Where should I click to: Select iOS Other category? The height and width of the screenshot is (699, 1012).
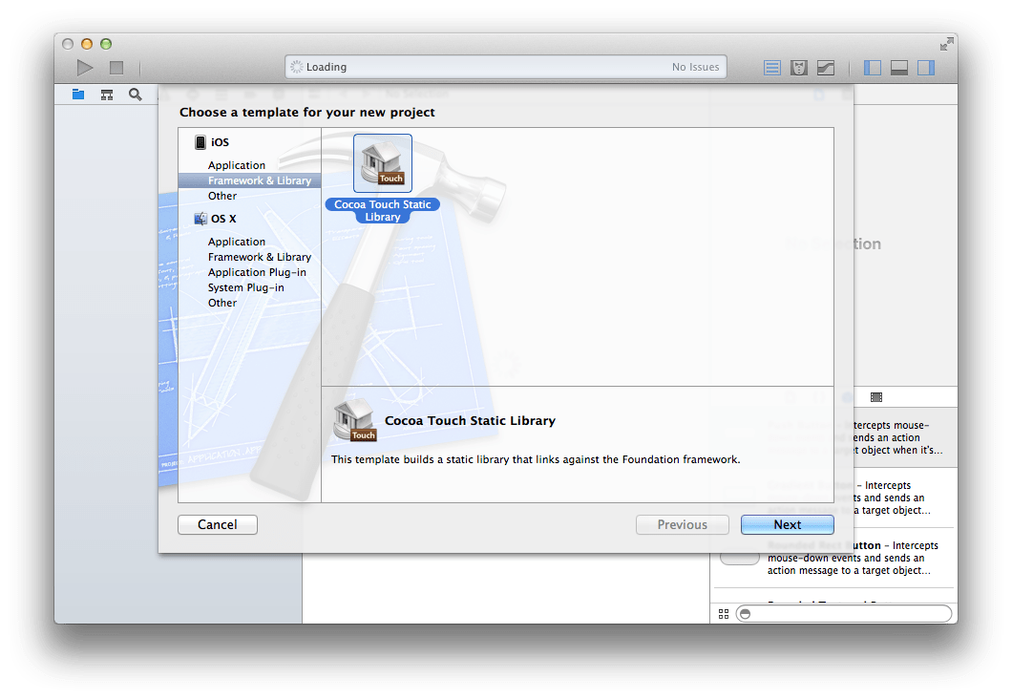point(222,196)
